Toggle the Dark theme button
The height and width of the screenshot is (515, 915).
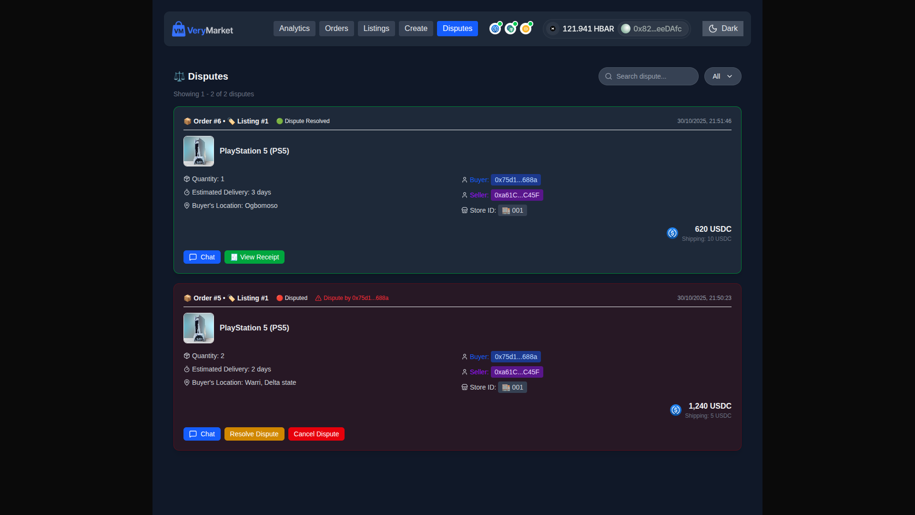coord(722,29)
